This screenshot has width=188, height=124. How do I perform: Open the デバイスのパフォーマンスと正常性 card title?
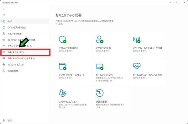tap(147, 75)
